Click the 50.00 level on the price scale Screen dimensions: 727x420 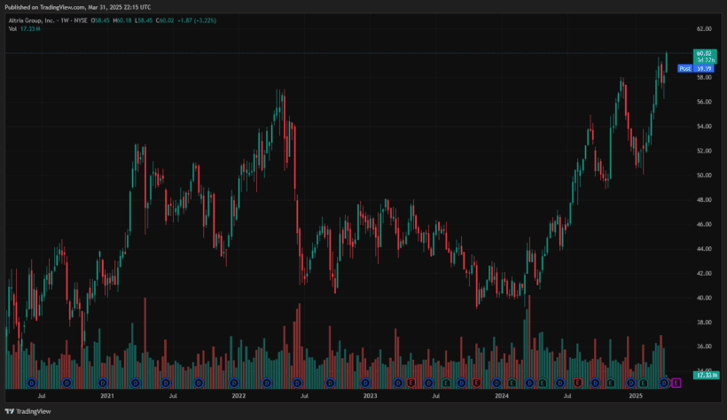pos(705,175)
